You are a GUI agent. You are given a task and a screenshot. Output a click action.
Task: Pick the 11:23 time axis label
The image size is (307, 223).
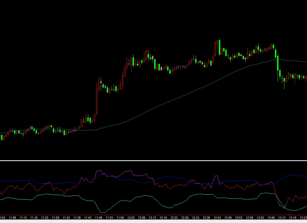coord(45,218)
